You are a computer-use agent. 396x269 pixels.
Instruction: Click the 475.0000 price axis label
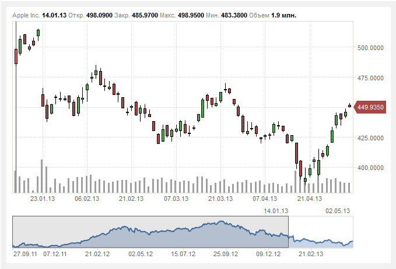pyautogui.click(x=370, y=78)
